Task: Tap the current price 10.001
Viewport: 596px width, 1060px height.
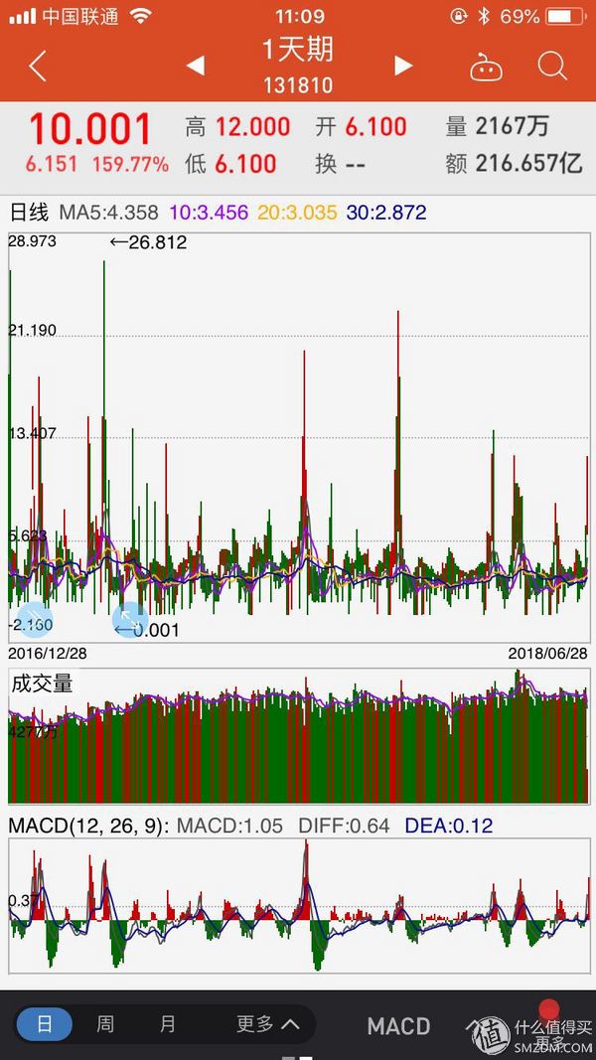Action: click(x=90, y=130)
